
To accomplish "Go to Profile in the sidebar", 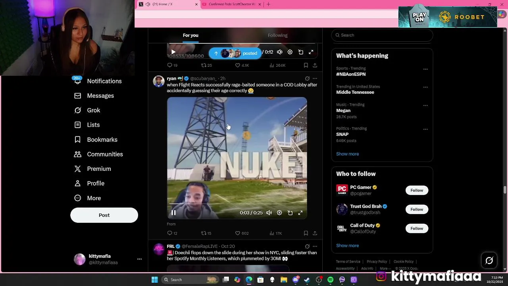I will point(90,184).
